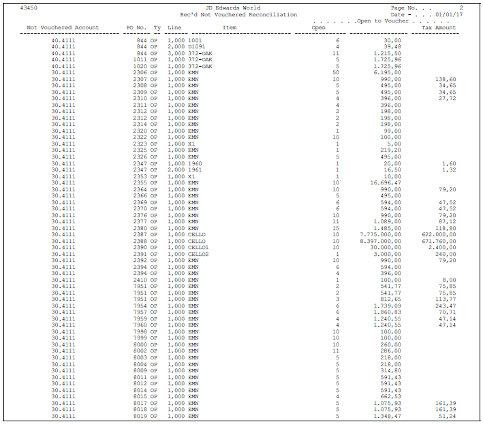Select PO number 2323

140,144
